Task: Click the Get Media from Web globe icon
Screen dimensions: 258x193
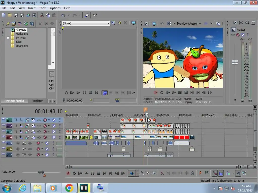Action: coord(26,24)
